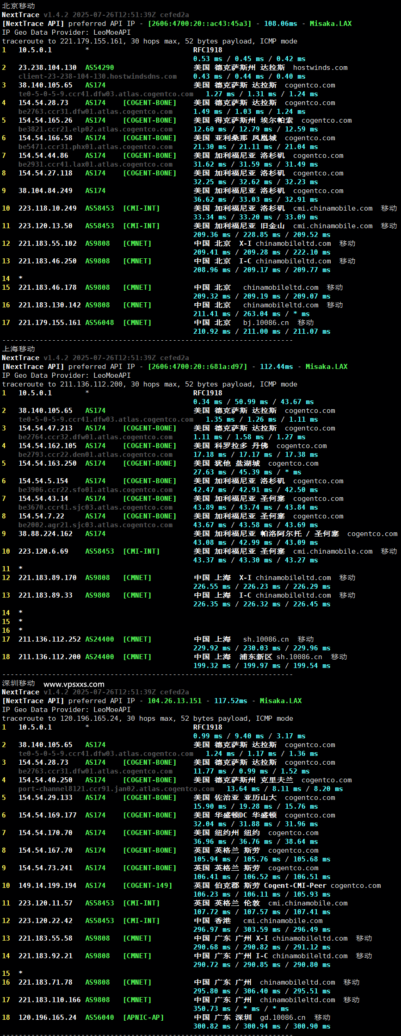
Task: Select the IP 223.120.13.50
Action: (45, 226)
